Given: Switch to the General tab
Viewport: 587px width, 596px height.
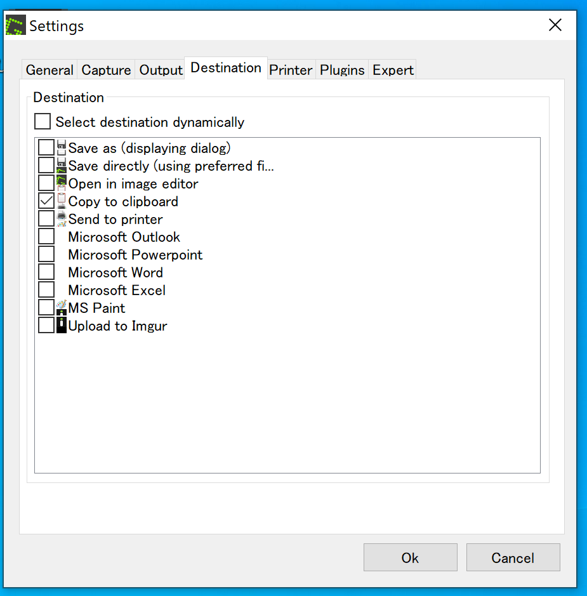Looking at the screenshot, I should click(49, 70).
